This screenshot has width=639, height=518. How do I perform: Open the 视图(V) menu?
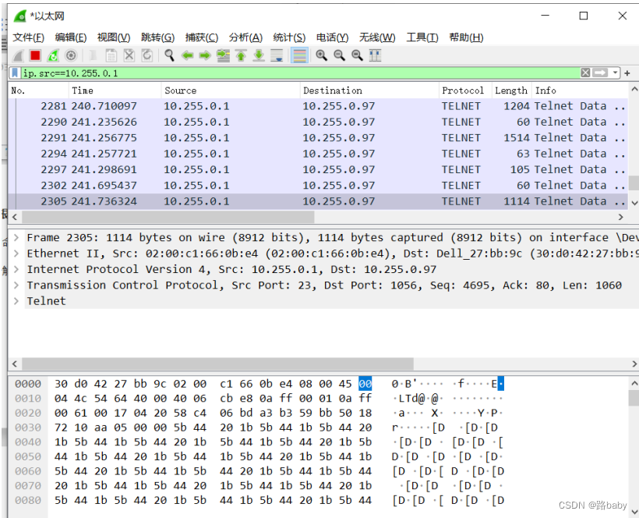(x=114, y=37)
